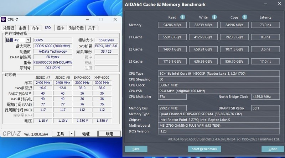Click Start Benchmark in AIDA64
The height and width of the screenshot is (158, 285).
(x=204, y=149)
